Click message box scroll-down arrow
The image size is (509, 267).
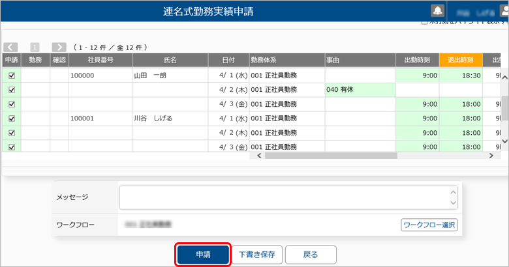coord(453,203)
